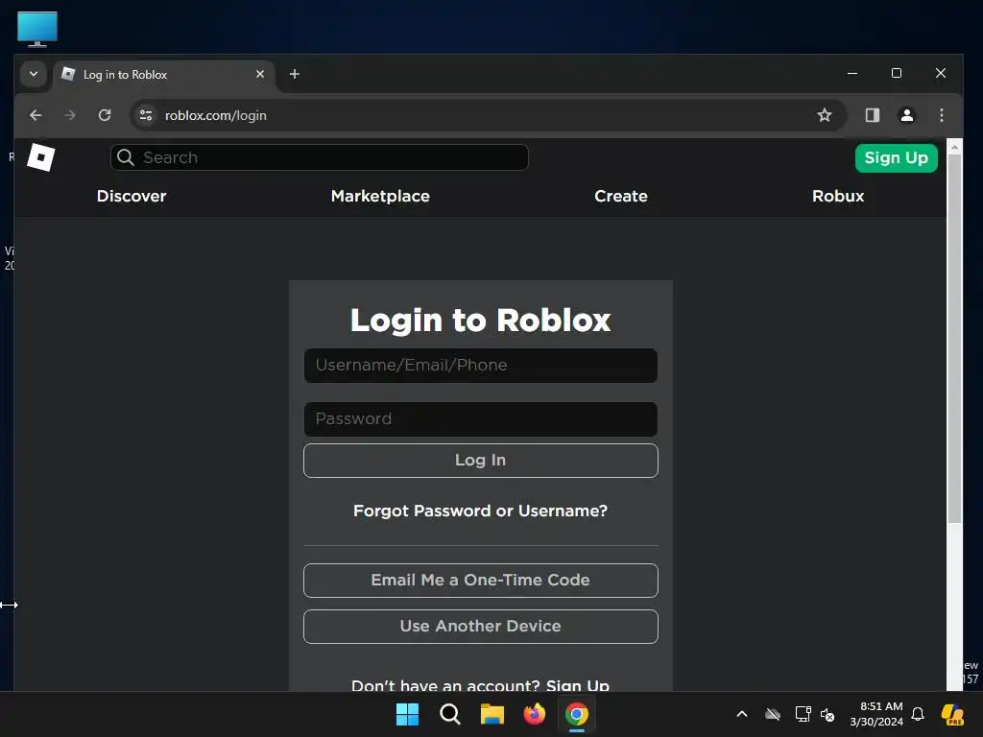Click scrollbar up arrow of the page
The image size is (983, 737).
point(954,147)
